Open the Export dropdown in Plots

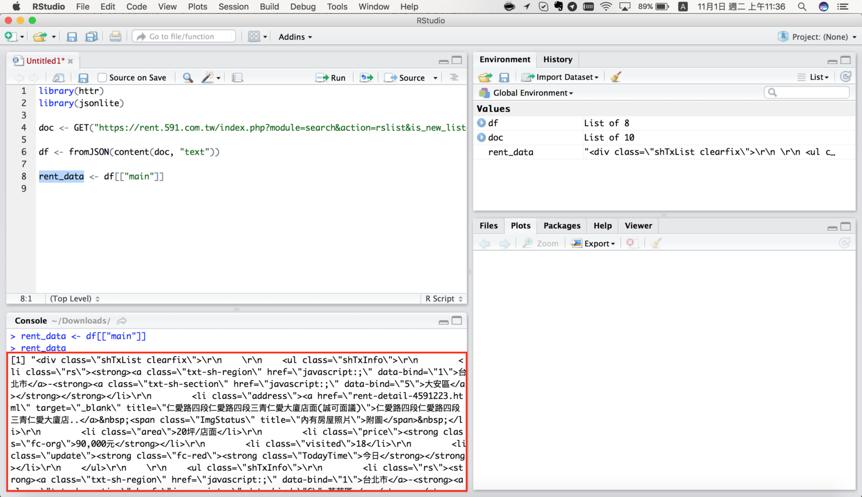(x=594, y=244)
